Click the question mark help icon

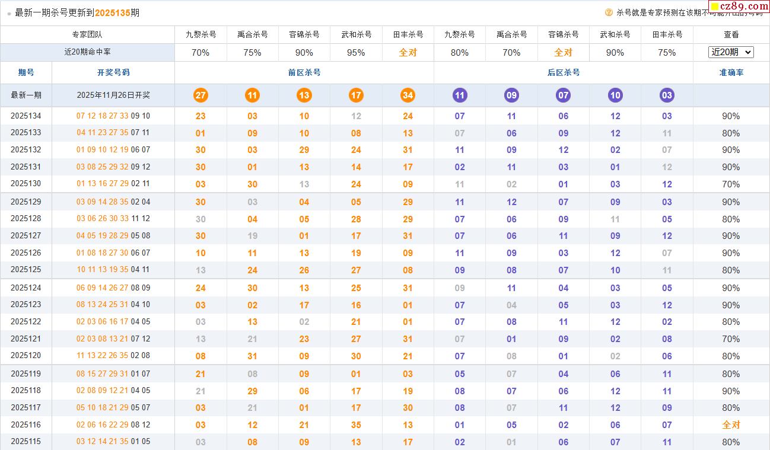coord(609,12)
